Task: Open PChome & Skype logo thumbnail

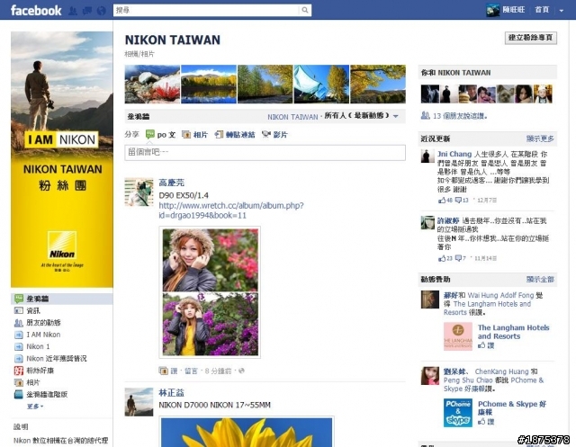Action: 458,413
